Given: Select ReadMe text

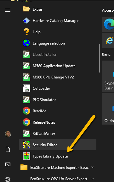Looking at the screenshot, I should tap(40, 111).
